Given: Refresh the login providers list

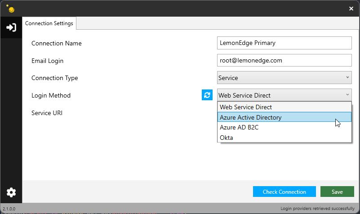Looking at the screenshot, I should (x=207, y=95).
